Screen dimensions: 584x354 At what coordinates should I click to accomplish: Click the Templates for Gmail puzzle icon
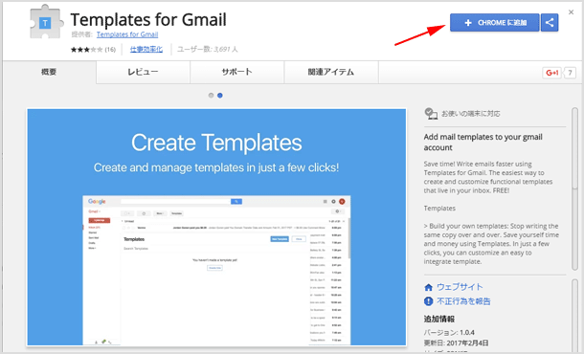[46, 22]
